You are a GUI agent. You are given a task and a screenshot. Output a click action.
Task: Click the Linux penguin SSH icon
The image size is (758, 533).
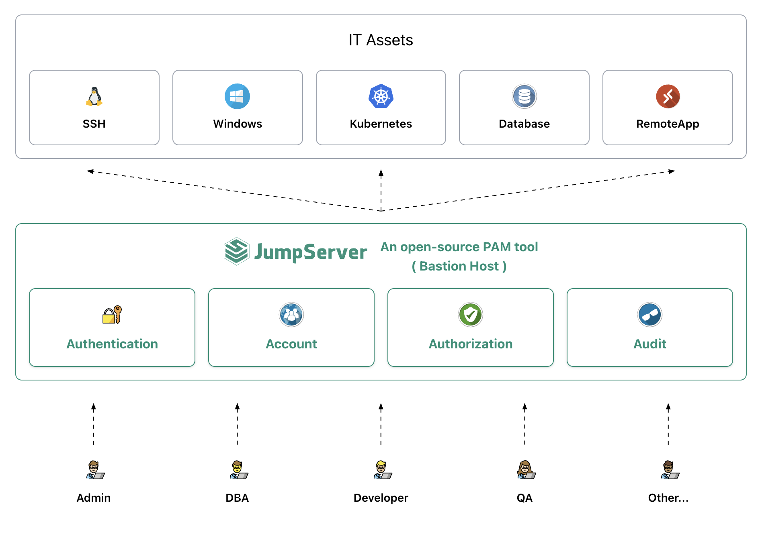coord(94,96)
